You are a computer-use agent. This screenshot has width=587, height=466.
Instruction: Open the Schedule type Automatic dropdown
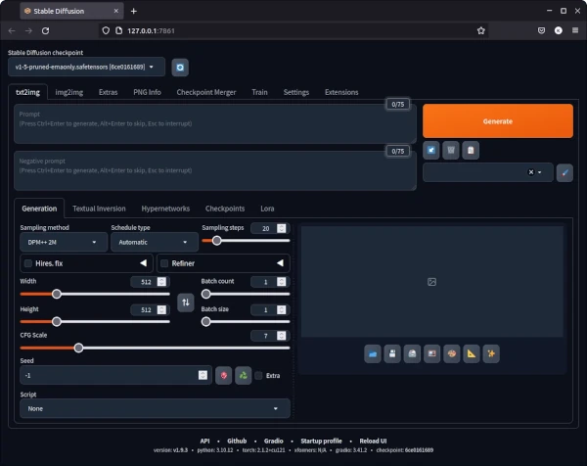(155, 243)
